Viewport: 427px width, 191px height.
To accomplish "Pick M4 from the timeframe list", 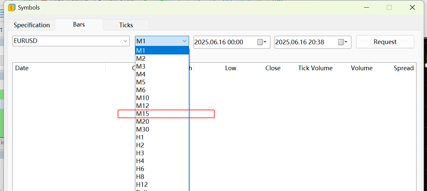I will click(162, 74).
